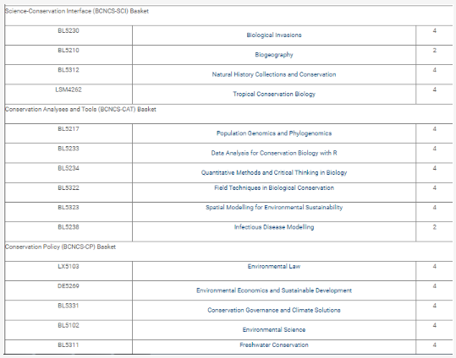
Task: Click Conservation Policy (BCNCS-CP) Basket heading
Action: [61, 247]
